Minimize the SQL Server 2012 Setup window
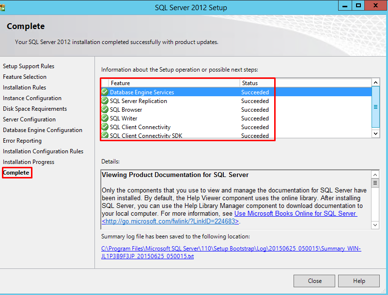This screenshot has height=295, width=388. pos(345,6)
